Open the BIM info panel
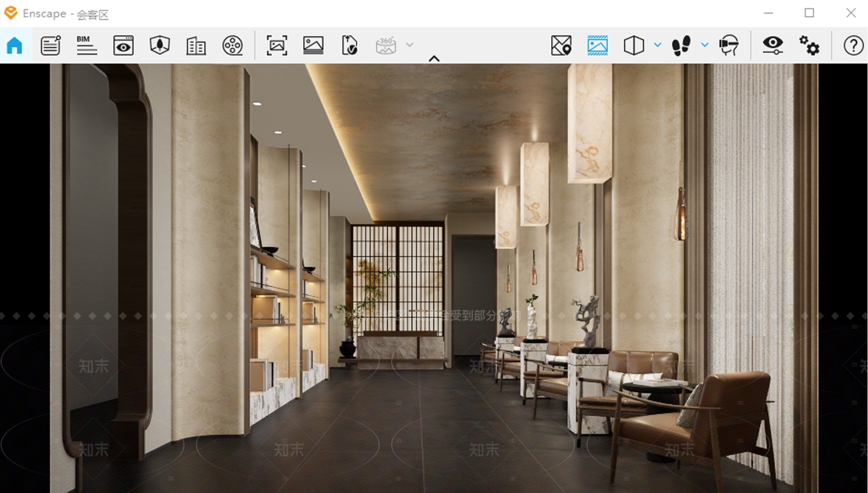 87,46
